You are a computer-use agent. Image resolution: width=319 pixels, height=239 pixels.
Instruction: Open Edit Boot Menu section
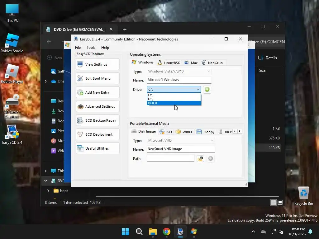click(98, 78)
